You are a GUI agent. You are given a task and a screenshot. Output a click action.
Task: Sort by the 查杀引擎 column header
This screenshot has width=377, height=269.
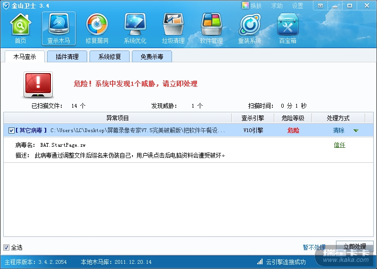(253, 118)
